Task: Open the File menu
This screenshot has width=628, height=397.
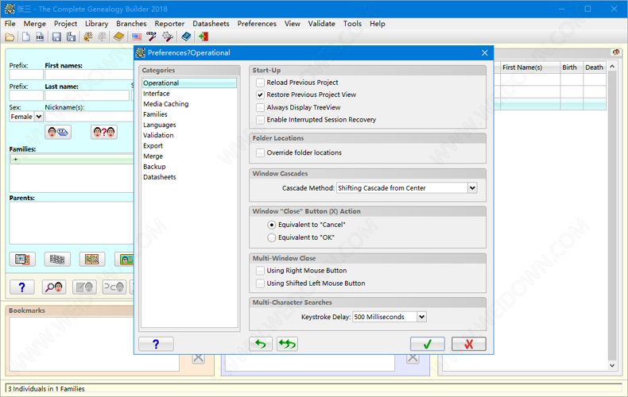Action: point(10,24)
